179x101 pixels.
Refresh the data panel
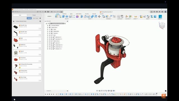38,12
